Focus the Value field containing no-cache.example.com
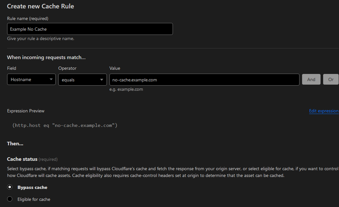Image resolution: width=339 pixels, height=207 pixels. tap(204, 79)
